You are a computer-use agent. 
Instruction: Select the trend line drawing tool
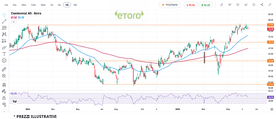[x=4, y=21]
